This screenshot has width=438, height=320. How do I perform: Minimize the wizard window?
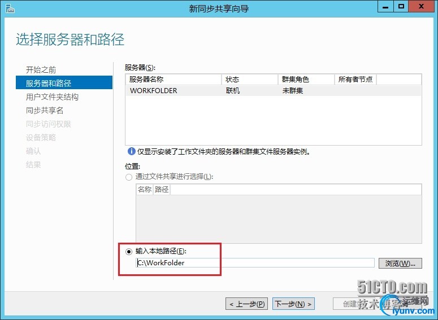386,6
